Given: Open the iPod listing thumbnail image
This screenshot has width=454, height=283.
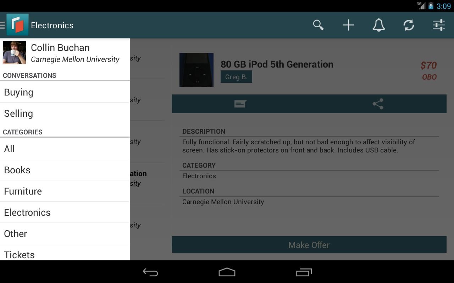Looking at the screenshot, I should (x=196, y=70).
